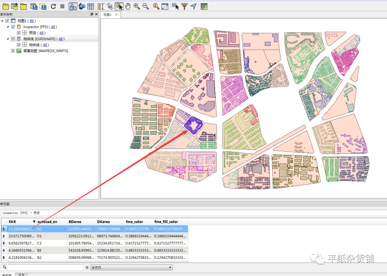Image resolution: width=387 pixels, height=276 pixels.
Task: Open the 任何列 column dropdown
Action: click(131, 267)
